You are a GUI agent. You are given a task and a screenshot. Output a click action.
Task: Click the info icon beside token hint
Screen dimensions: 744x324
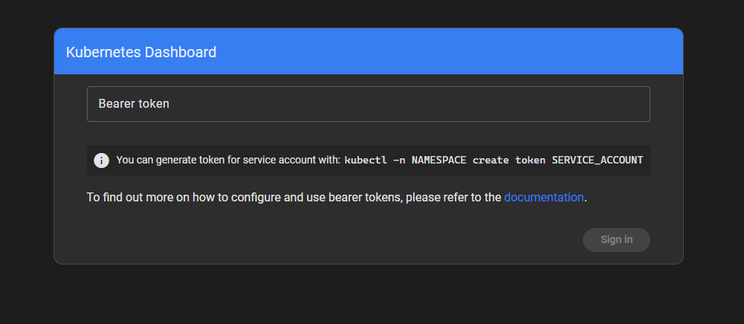pos(102,161)
